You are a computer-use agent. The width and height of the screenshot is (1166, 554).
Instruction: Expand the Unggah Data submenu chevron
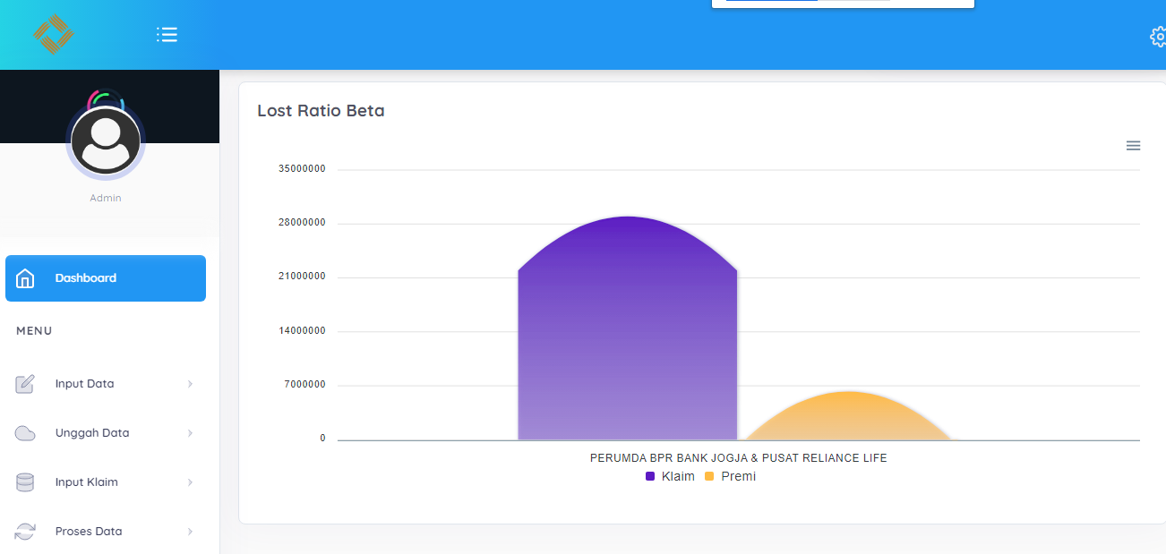coord(190,433)
